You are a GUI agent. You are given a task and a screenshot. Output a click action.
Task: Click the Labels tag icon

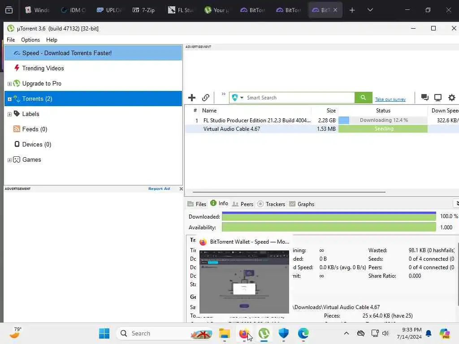[17, 113]
